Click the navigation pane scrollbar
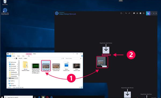 pos(19,68)
